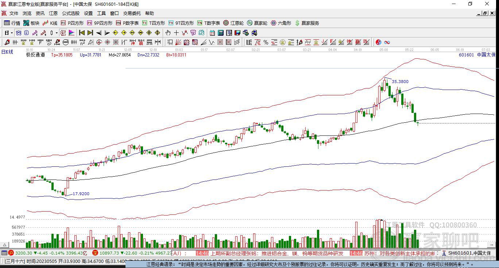Select the percent % retracement tool
This screenshot has width=499, height=268.
(x=266, y=42)
